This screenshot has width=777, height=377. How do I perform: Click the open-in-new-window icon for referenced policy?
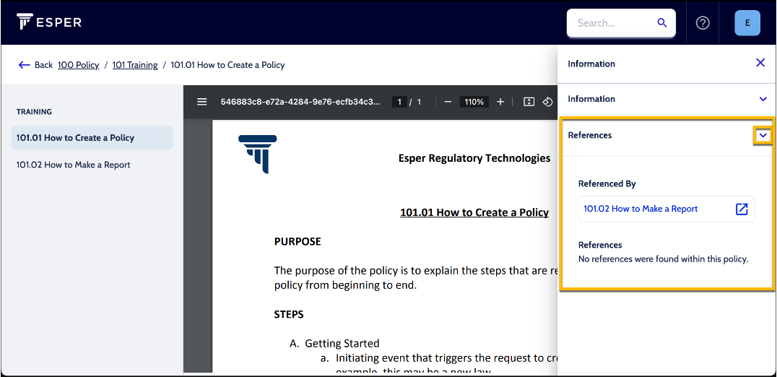(742, 209)
